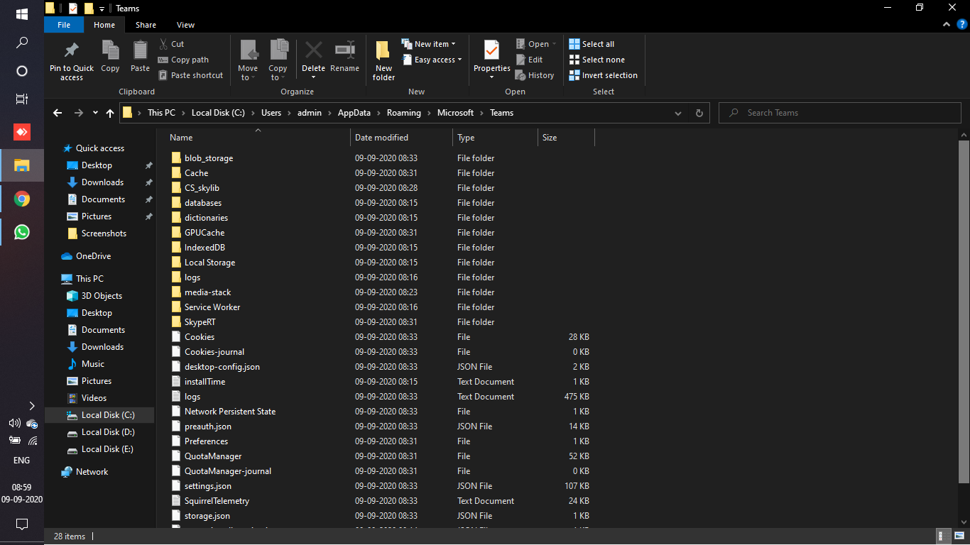Click the Pin to Quick access icon
Image resolution: width=970 pixels, height=545 pixels.
pyautogui.click(x=72, y=50)
